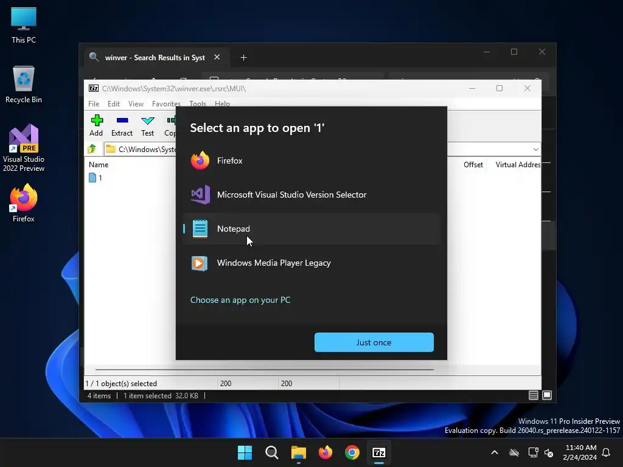The image size is (623, 467).
Task: Click the network display tray icon
Action: click(533, 452)
